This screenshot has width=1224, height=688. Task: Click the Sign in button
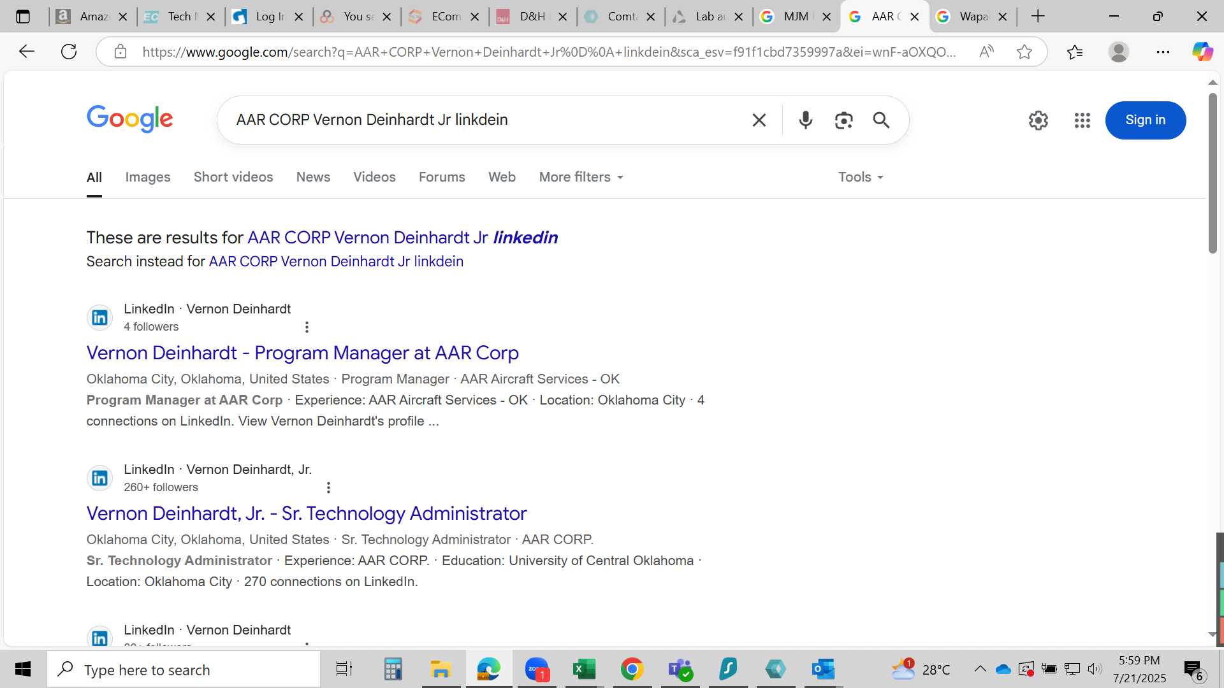(x=1146, y=120)
